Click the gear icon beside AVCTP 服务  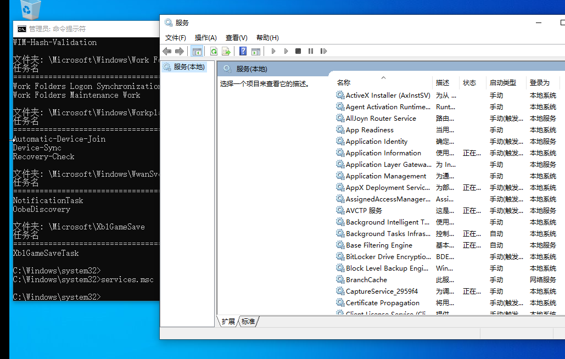point(340,210)
